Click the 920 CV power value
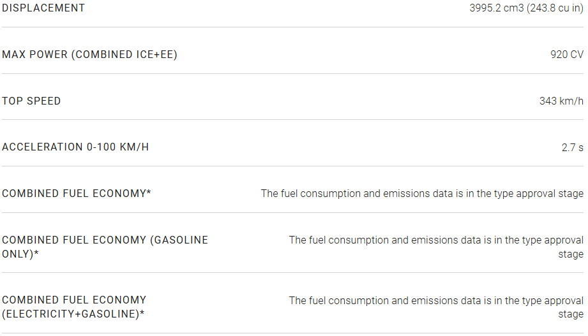 (566, 55)
